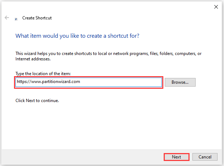Click the 'Click Next to continue.' text
Viewport: 224px width, 166px height.
point(37,101)
